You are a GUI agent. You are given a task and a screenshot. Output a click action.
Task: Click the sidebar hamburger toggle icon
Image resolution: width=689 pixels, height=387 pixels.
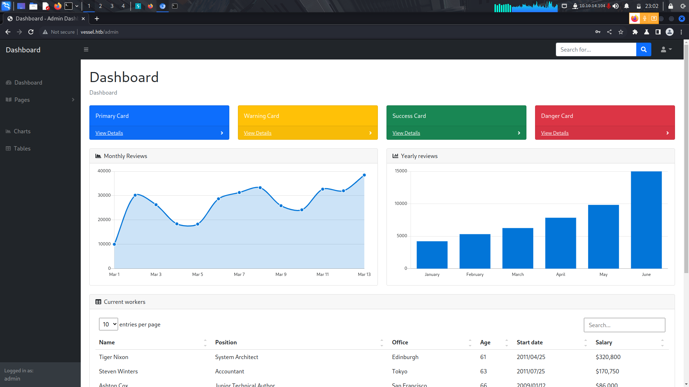(x=86, y=49)
